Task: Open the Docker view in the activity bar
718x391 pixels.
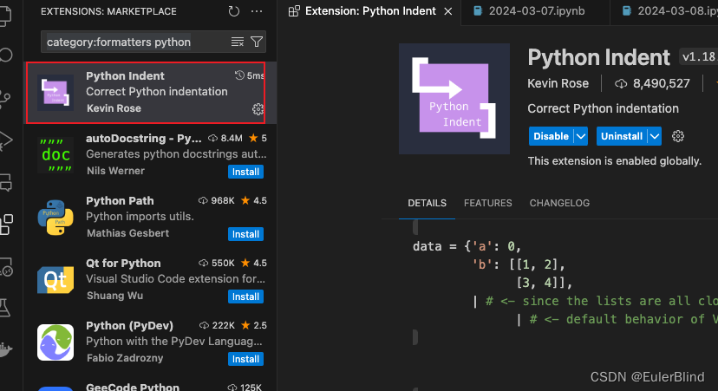Action: click(x=5, y=349)
